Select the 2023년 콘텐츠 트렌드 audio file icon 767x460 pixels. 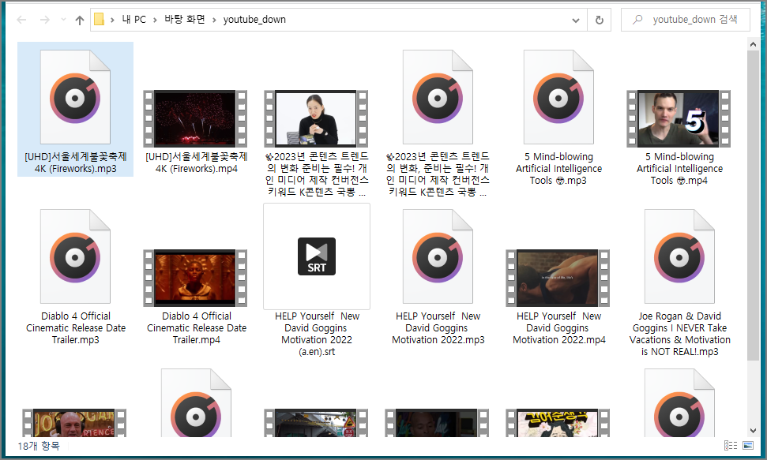click(x=438, y=97)
